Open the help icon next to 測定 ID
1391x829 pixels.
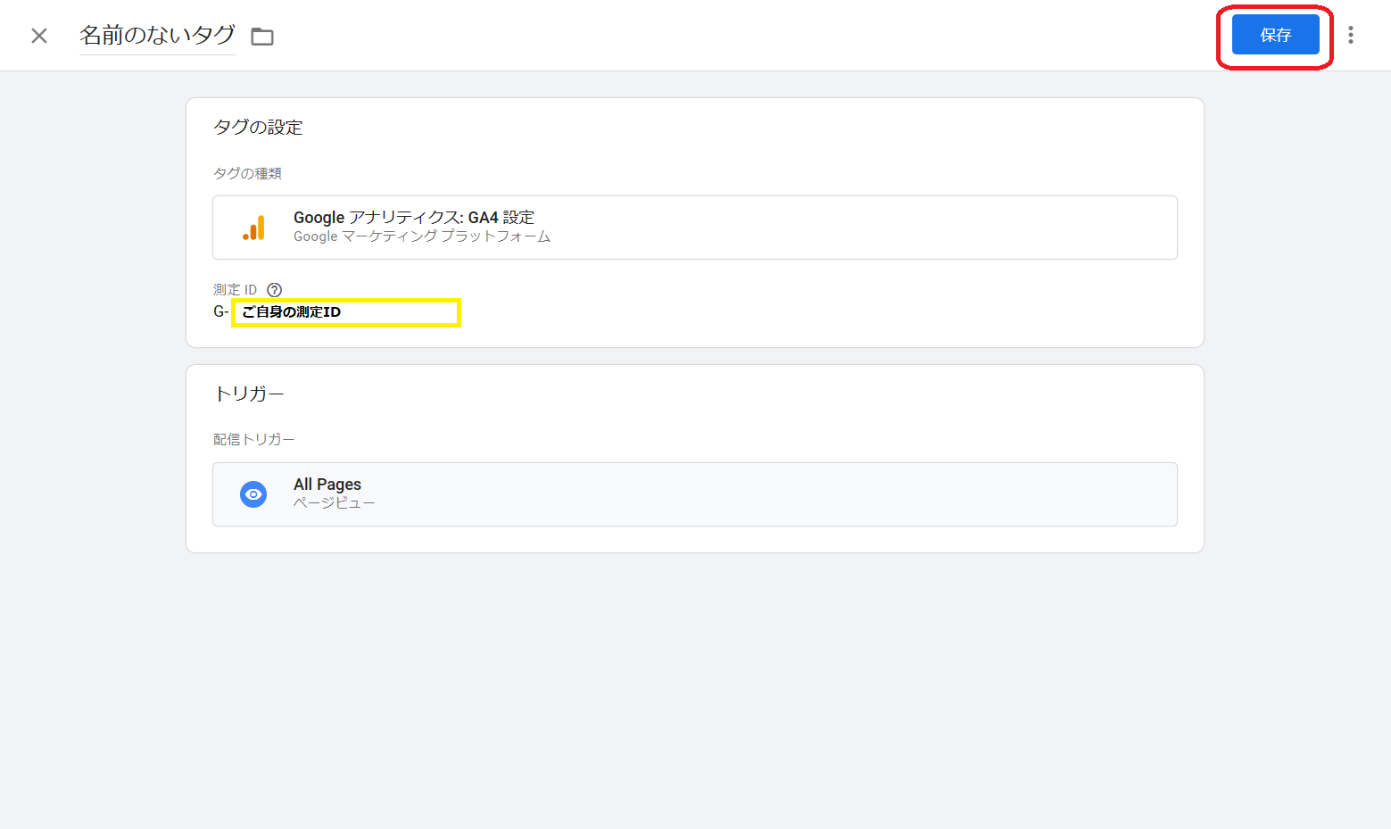point(275,290)
